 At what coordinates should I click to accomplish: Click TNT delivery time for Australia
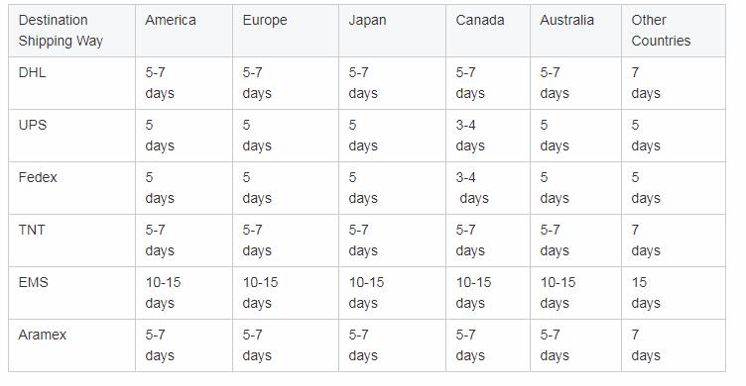[x=575, y=241]
